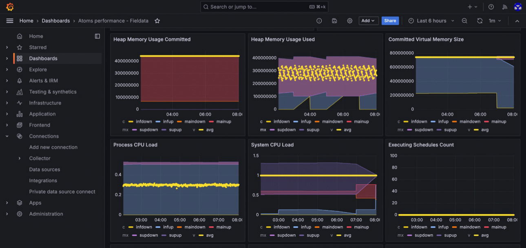Screen dimensions: 526x248
Task: Refresh the dashboard
Action: (x=480, y=21)
